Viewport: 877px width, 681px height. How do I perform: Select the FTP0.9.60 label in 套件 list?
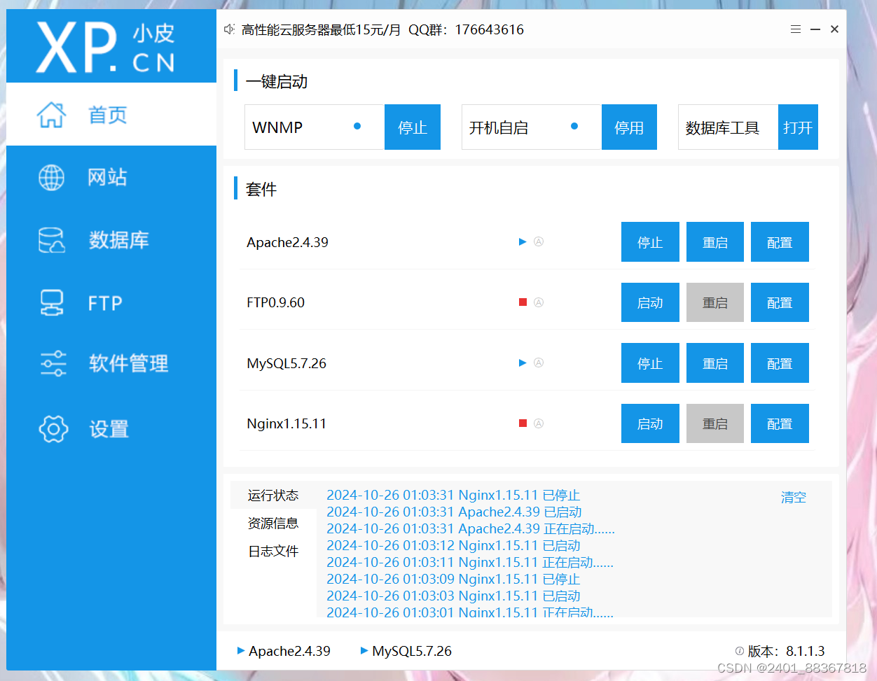tap(276, 302)
